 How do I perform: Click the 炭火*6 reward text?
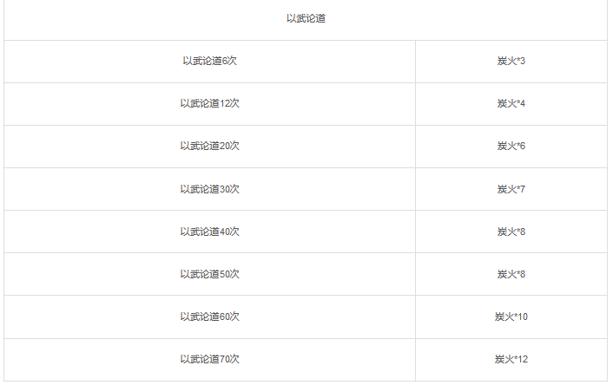pyautogui.click(x=511, y=146)
